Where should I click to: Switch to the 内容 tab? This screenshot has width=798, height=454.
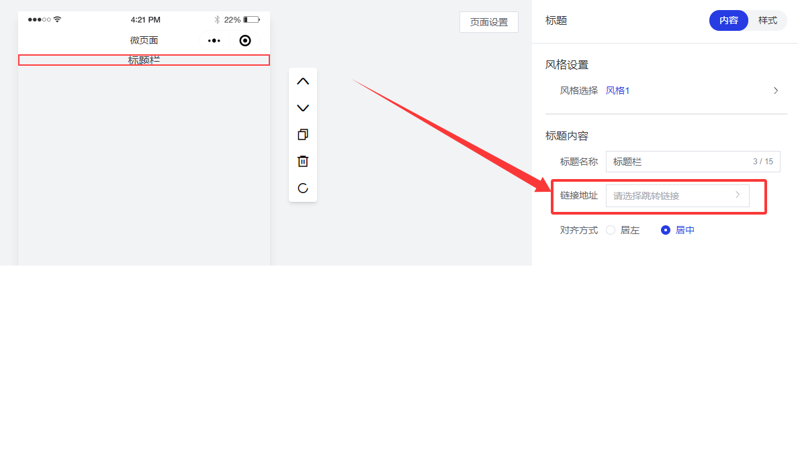click(729, 20)
